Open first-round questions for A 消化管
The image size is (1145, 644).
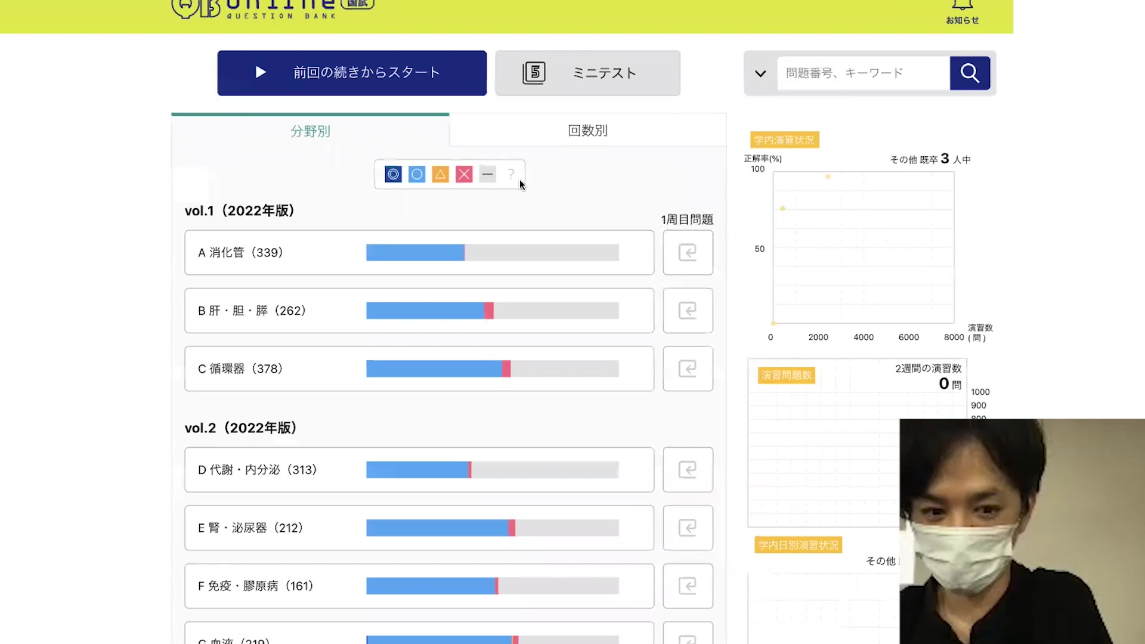point(688,252)
